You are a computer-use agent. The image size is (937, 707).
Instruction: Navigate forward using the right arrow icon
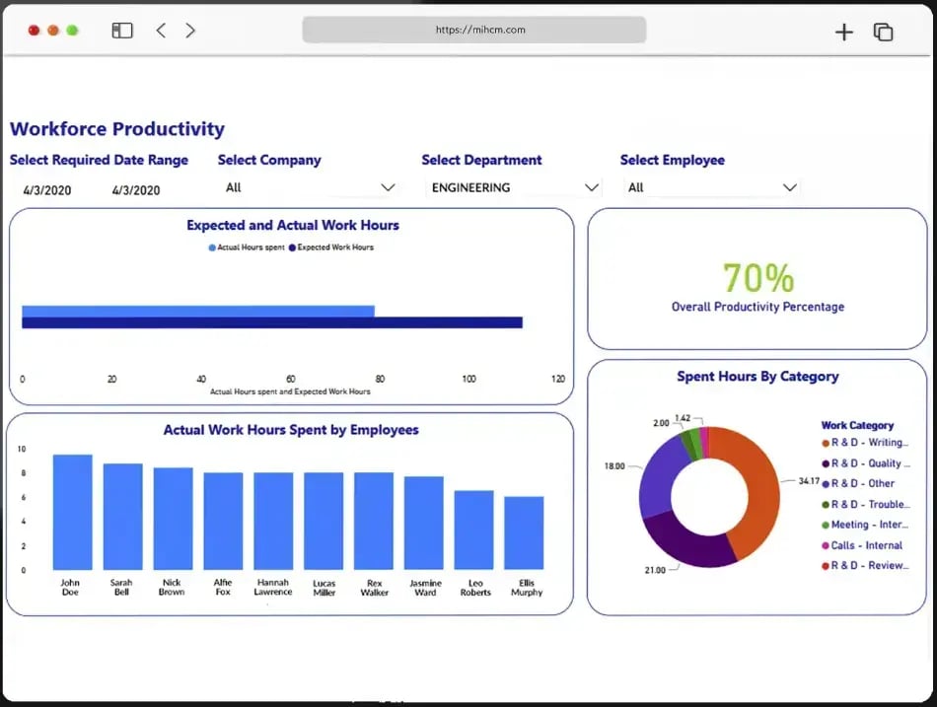pyautogui.click(x=190, y=30)
